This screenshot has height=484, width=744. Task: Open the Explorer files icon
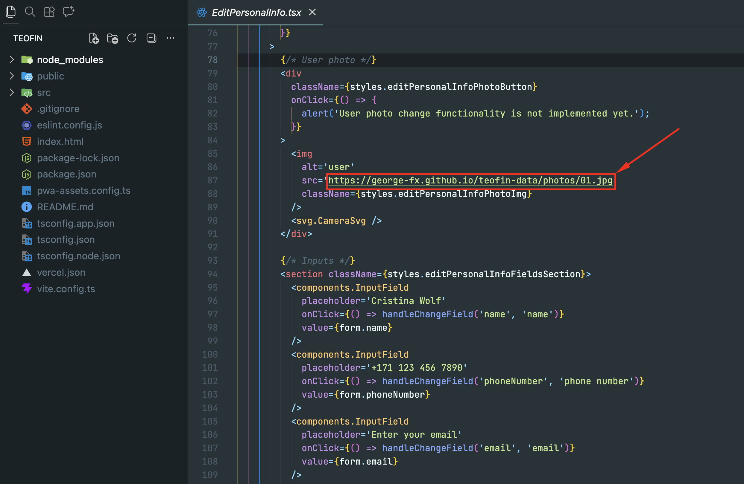point(11,12)
